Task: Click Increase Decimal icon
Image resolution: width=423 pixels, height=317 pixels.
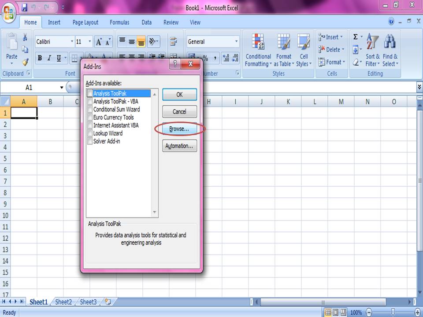Action: (x=226, y=58)
